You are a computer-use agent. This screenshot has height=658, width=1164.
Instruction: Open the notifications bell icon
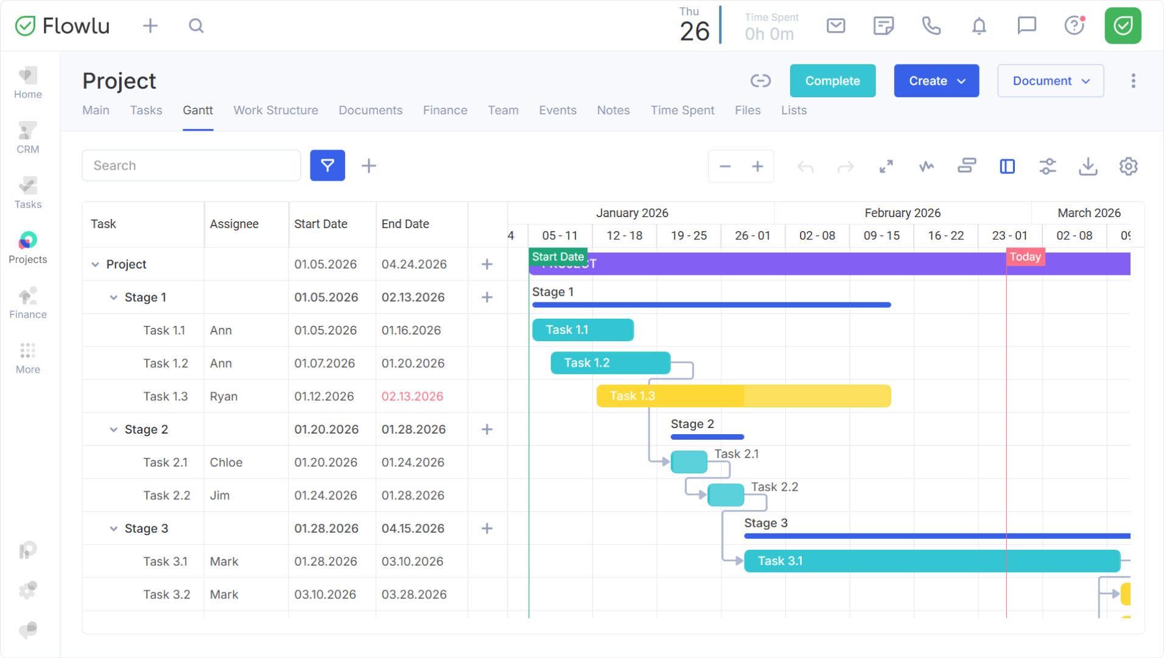[x=979, y=26]
